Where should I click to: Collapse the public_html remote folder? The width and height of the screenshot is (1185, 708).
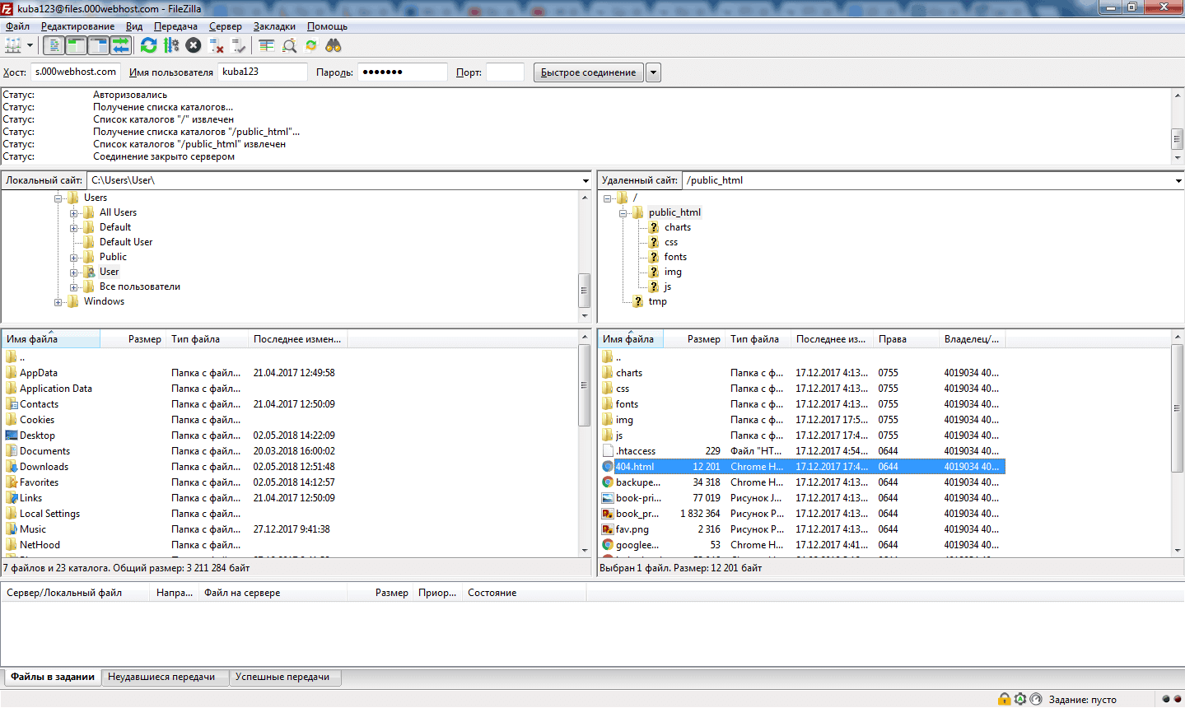pos(623,213)
